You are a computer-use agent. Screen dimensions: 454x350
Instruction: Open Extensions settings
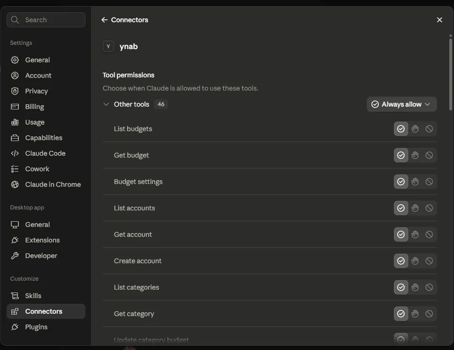click(46, 240)
